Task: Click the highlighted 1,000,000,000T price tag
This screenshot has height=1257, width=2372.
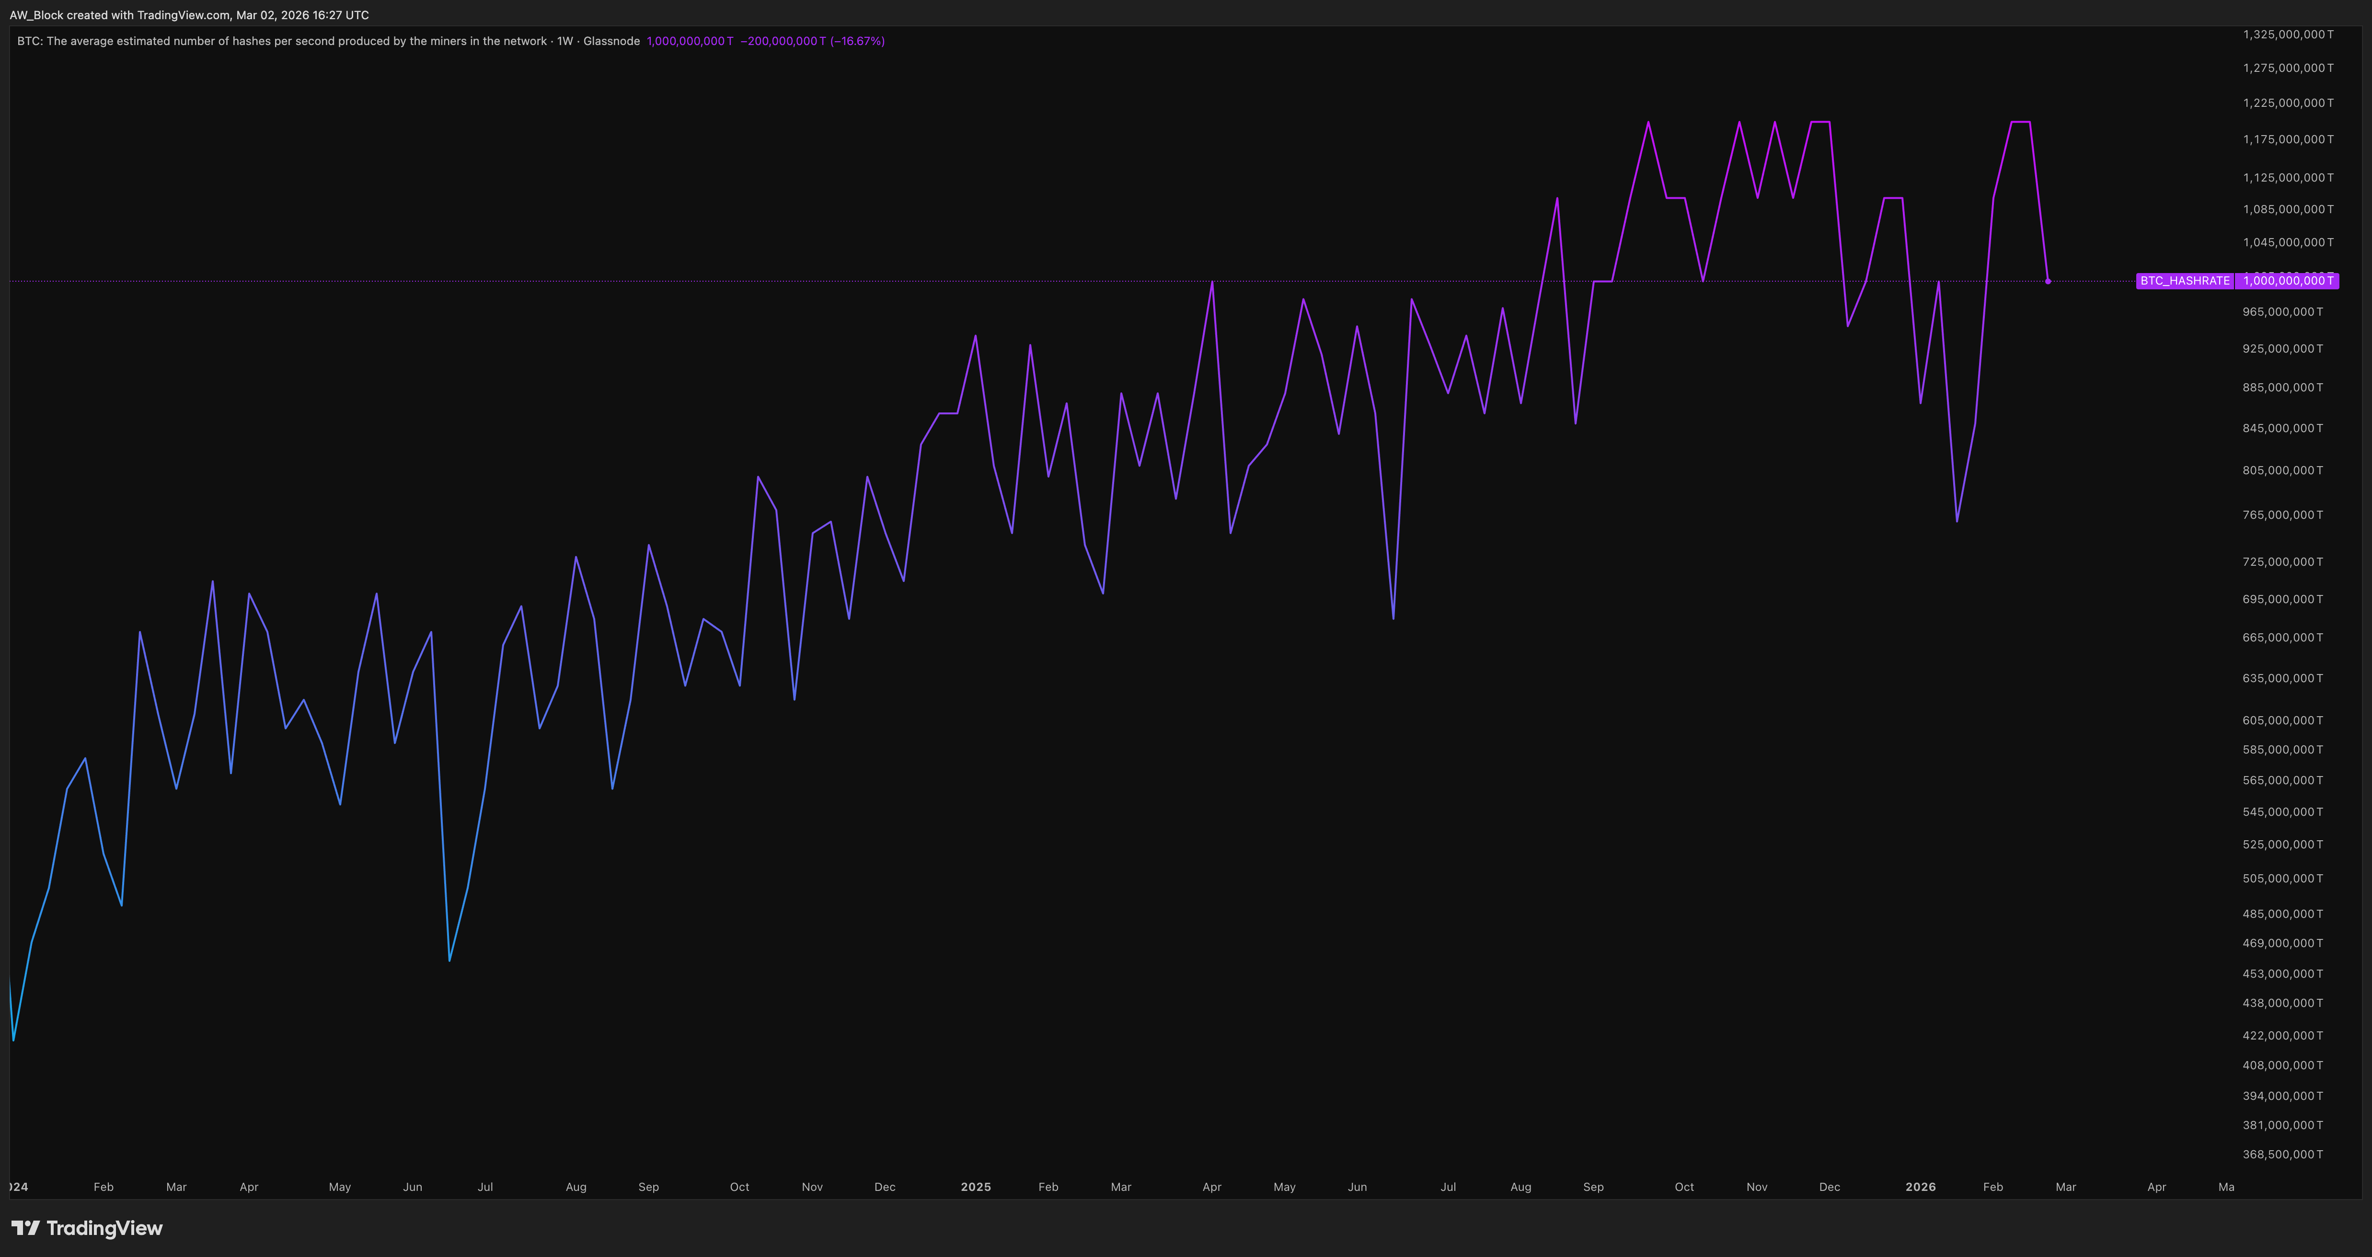Action: [2287, 281]
